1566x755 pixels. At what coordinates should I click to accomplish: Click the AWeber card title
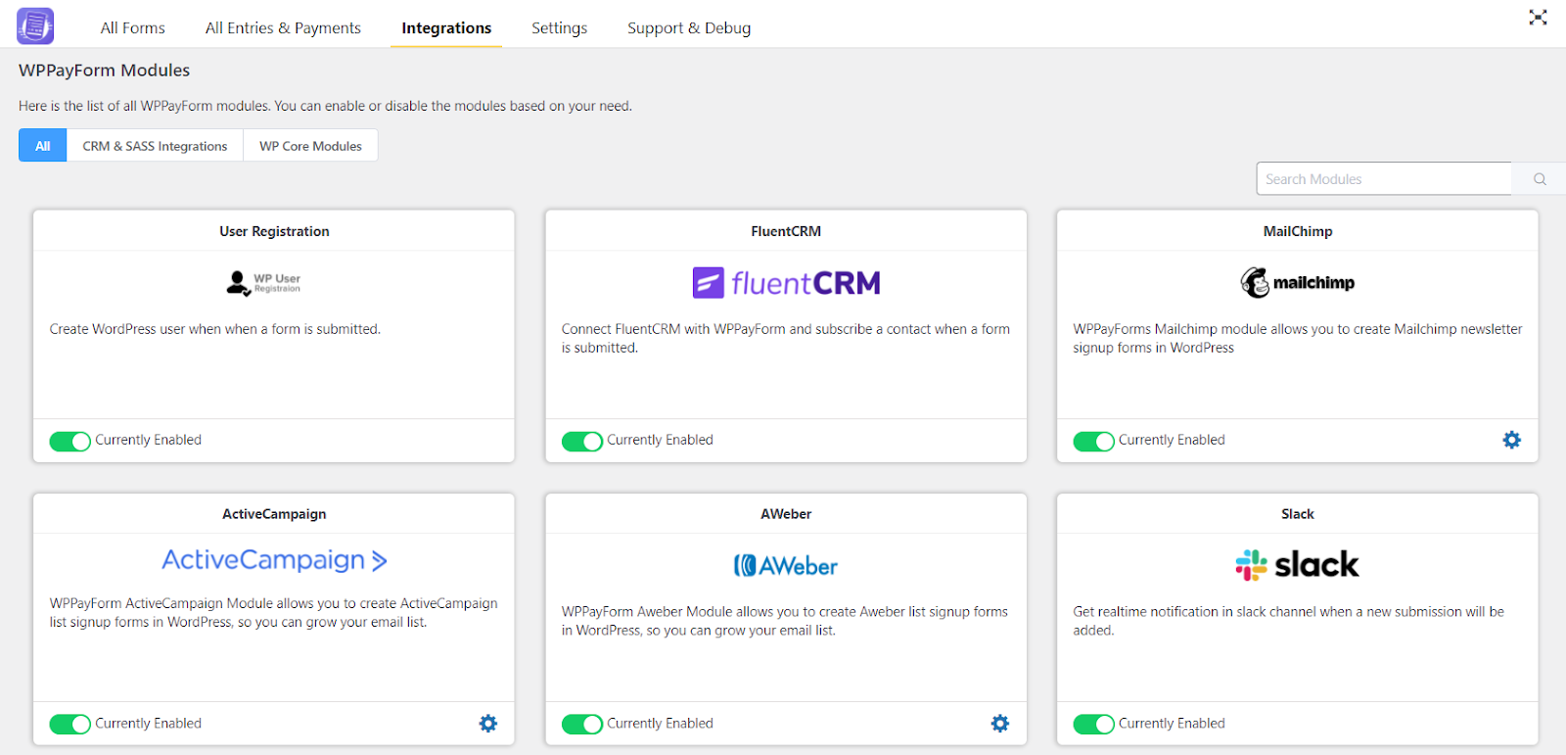[x=786, y=515]
